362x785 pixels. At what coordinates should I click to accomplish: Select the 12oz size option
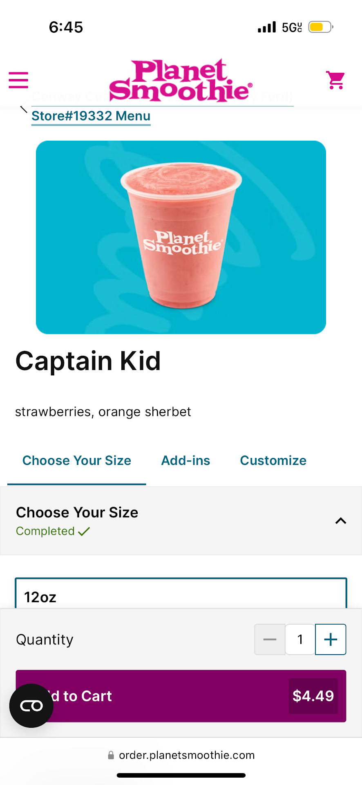coord(181,596)
